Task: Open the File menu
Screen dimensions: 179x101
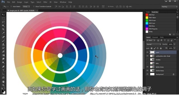Action: (8, 2)
